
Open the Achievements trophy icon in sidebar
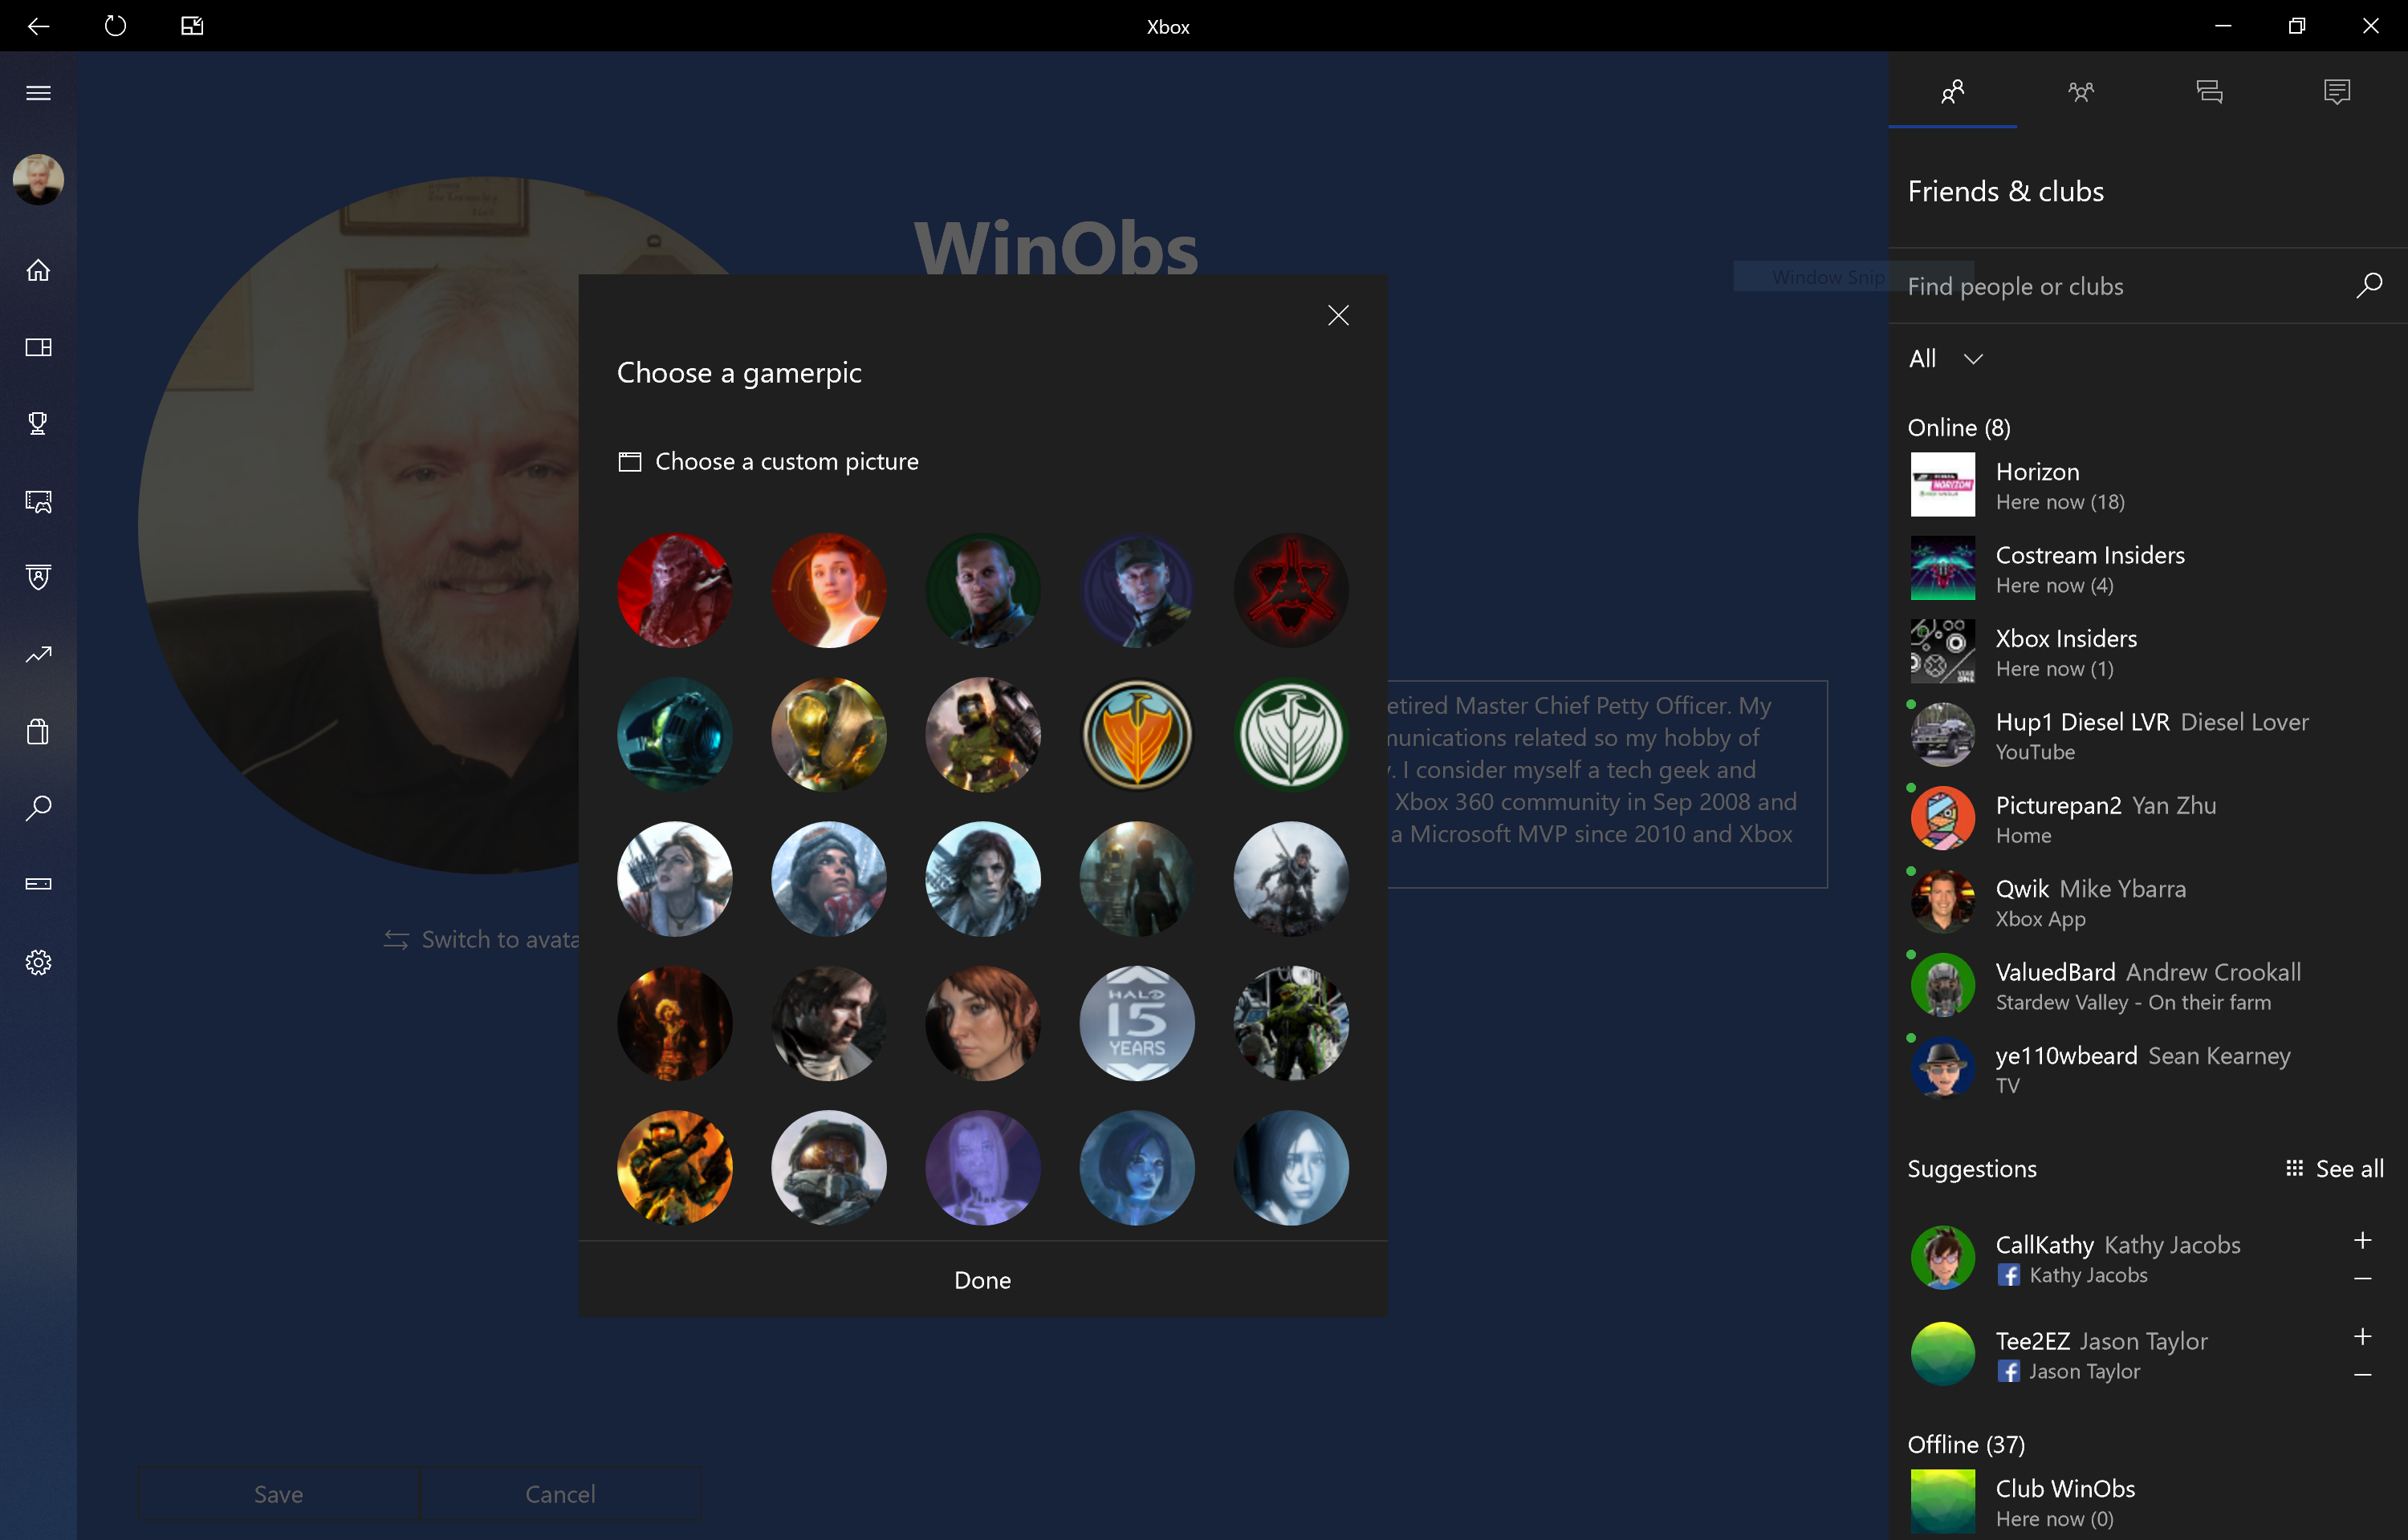pos(38,424)
